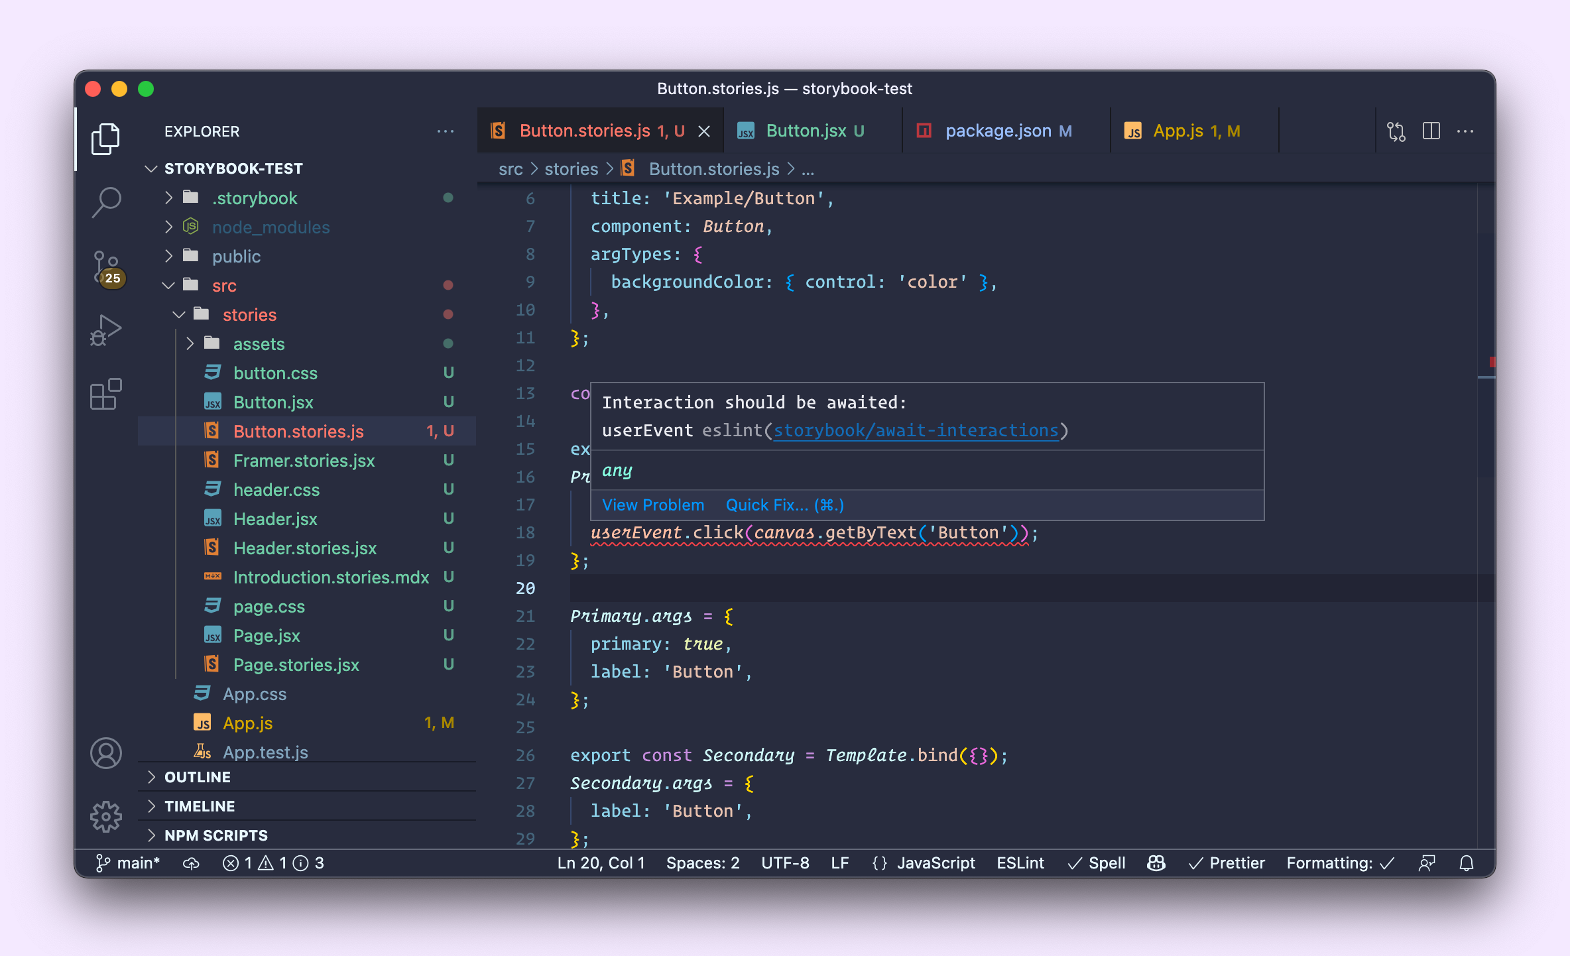Open notifications from the status bar bell

pos(1466,863)
